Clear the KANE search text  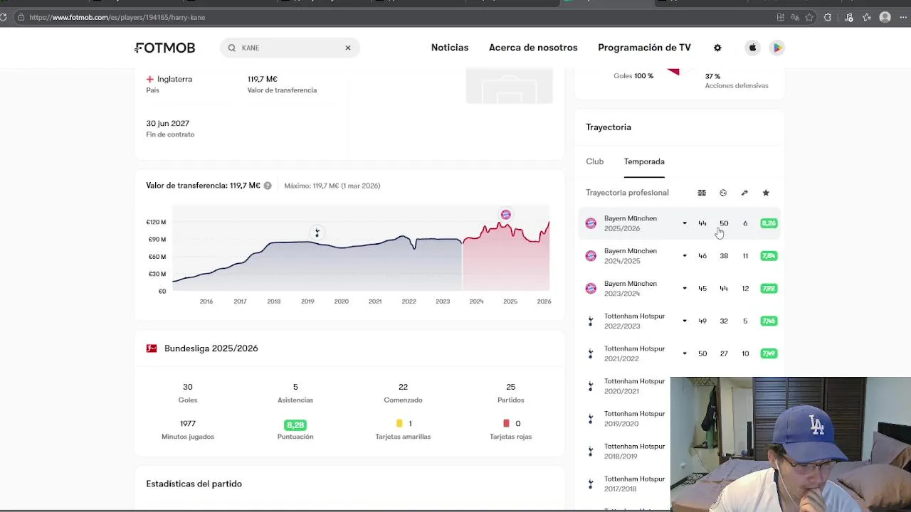tap(348, 48)
